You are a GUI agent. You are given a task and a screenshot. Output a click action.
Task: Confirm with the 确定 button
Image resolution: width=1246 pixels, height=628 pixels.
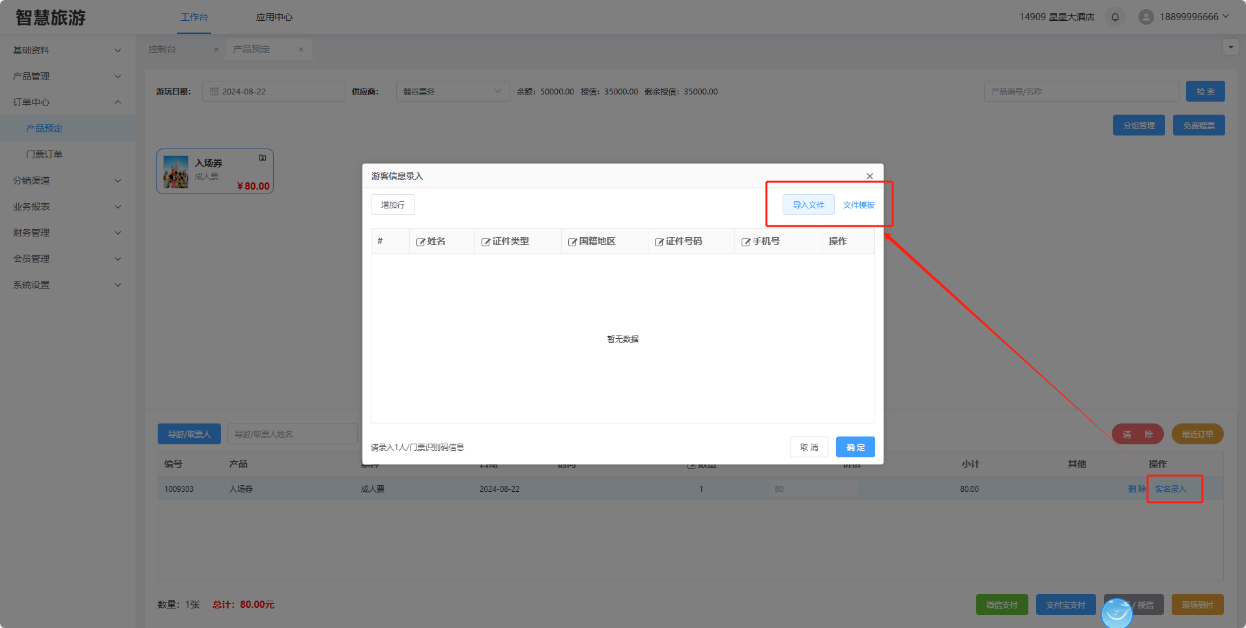point(855,447)
